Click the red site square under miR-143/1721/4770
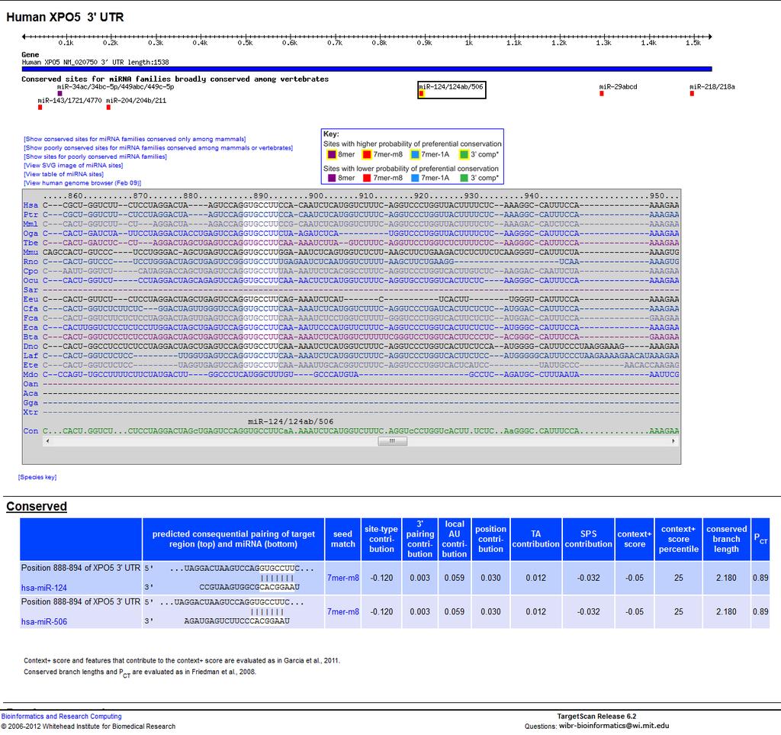The width and height of the screenshot is (781, 735). click(x=40, y=107)
